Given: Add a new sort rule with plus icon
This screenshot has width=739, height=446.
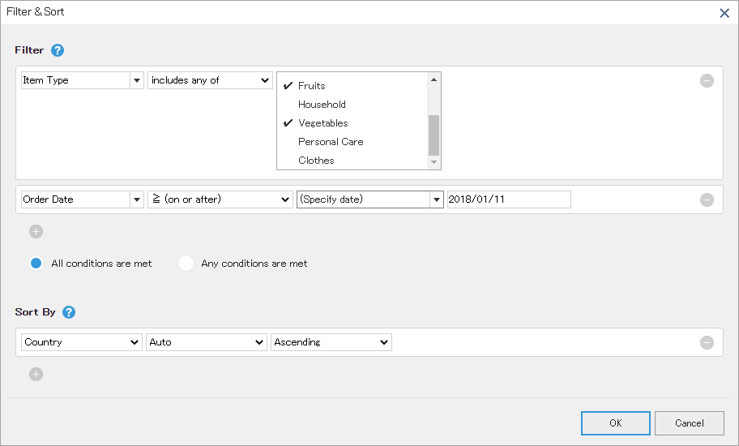Looking at the screenshot, I should (36, 375).
